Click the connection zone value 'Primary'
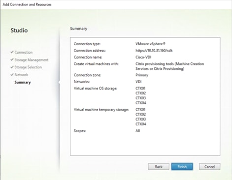The height and width of the screenshot is (180, 232). coord(142,75)
